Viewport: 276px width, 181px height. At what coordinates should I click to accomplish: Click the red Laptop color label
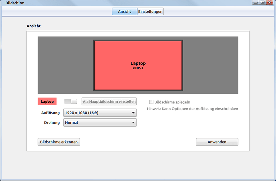point(47,101)
